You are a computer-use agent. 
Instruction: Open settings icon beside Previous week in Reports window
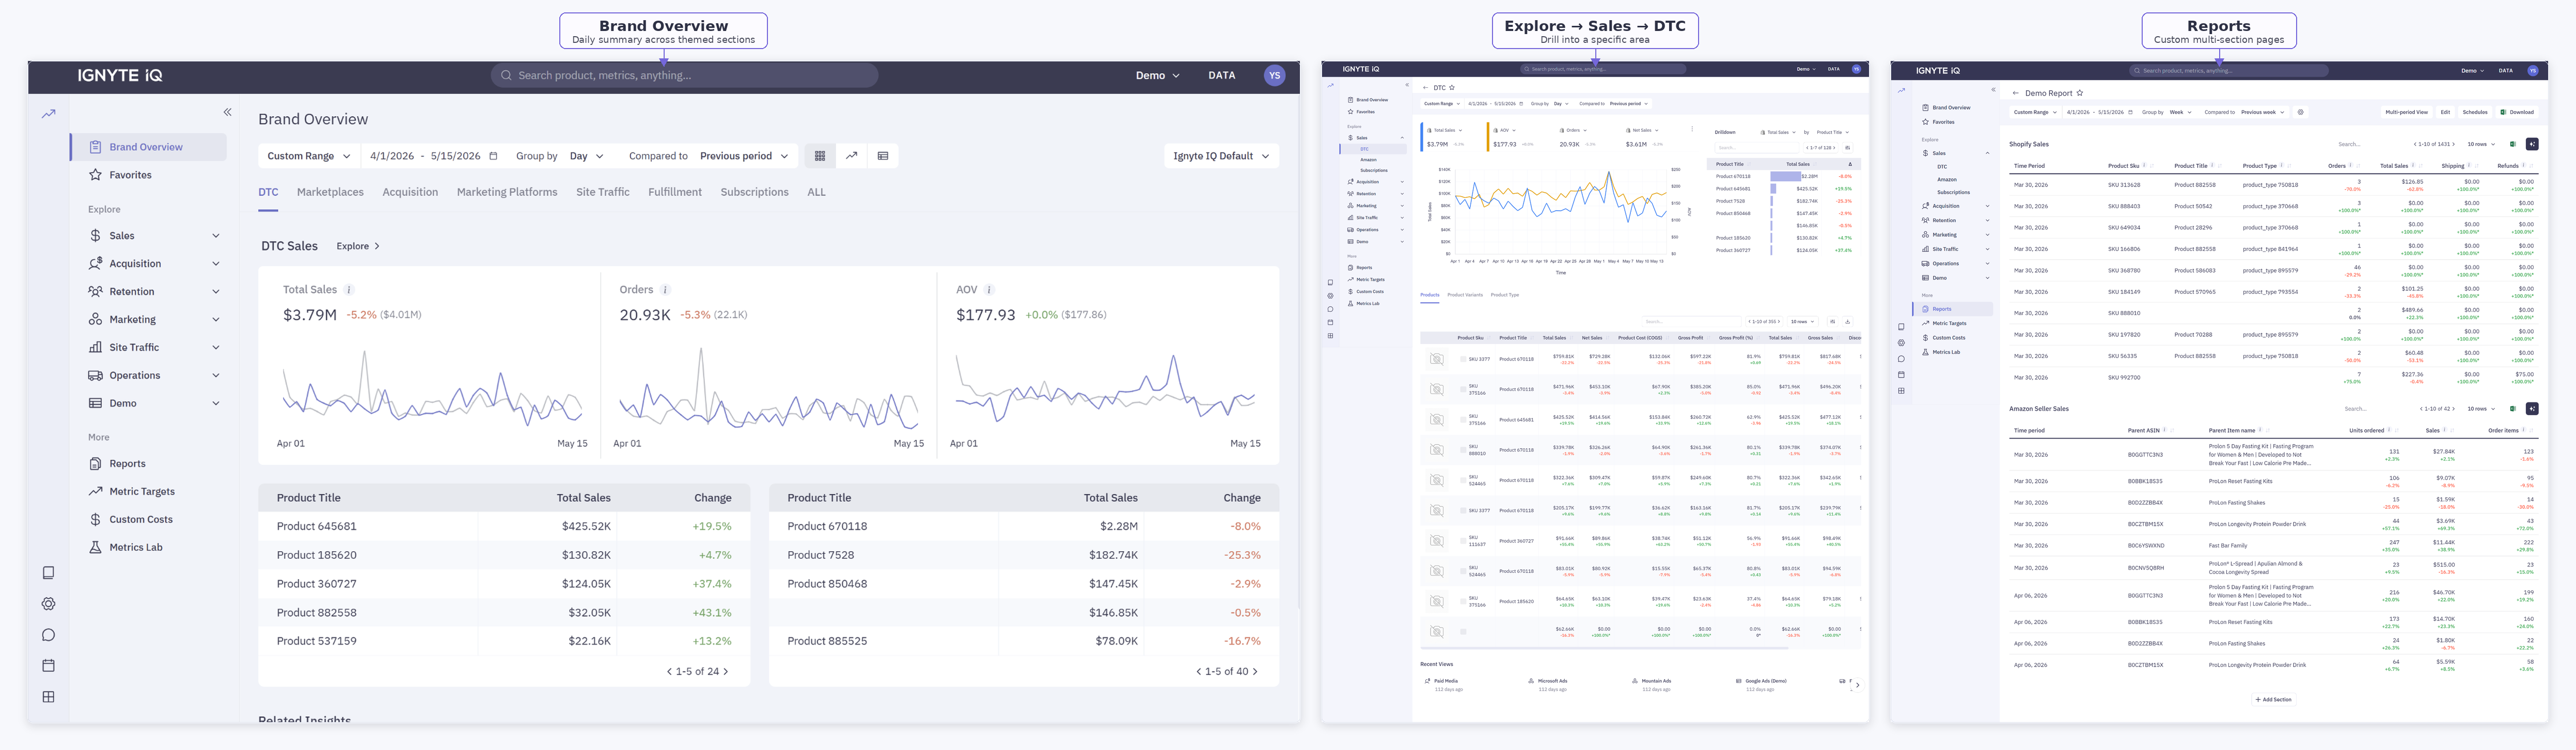coord(2301,112)
